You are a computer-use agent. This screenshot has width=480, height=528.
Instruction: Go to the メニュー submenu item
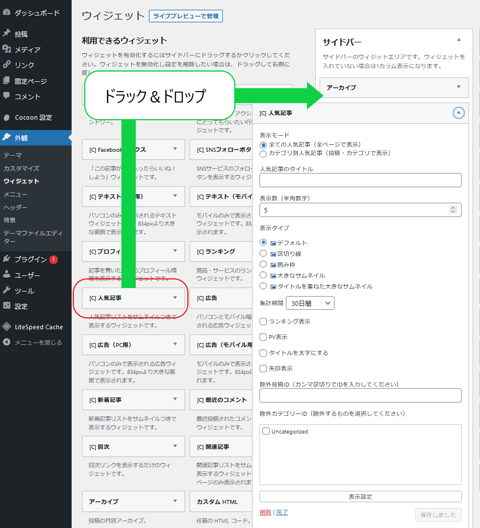click(15, 194)
